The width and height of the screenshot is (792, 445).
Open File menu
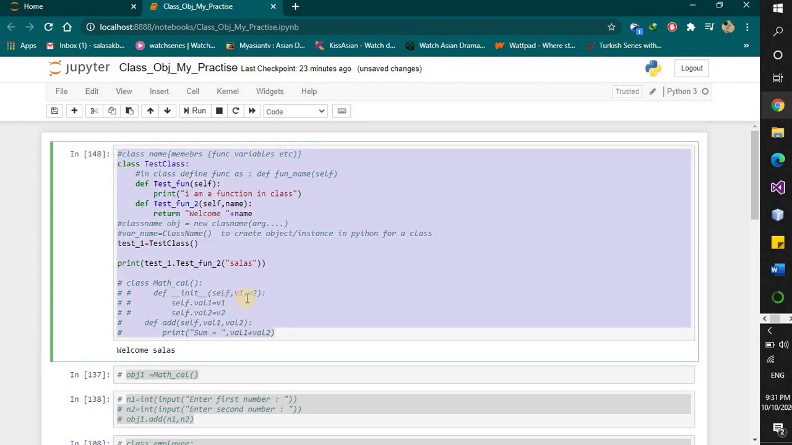(61, 91)
